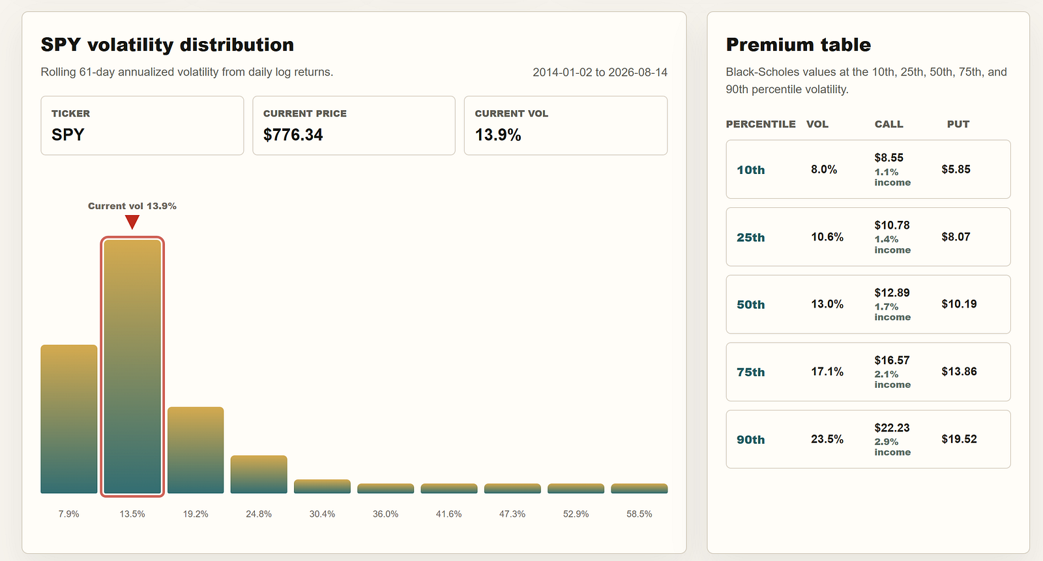Click the 30.4% x-axis label
The height and width of the screenshot is (561, 1043).
322,514
